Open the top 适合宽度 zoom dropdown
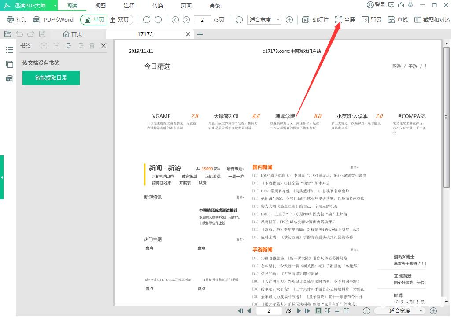This screenshot has width=451, height=317. (264, 19)
